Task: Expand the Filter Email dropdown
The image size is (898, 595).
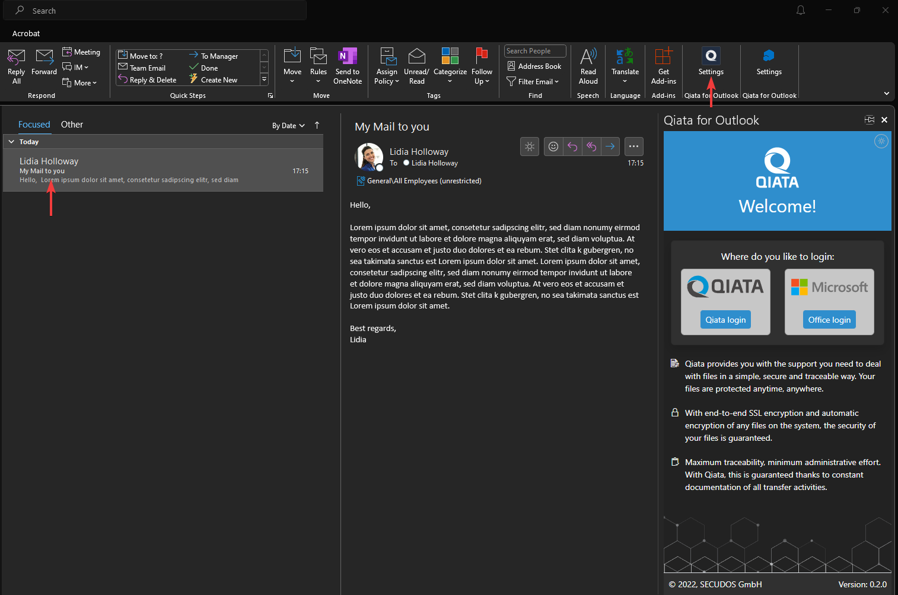Action: point(533,82)
